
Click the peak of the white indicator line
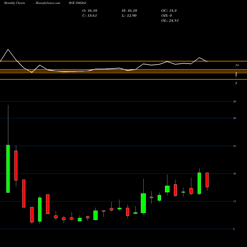(x=8, y=49)
